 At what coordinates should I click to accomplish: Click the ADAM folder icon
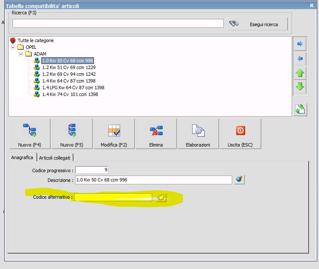(x=29, y=54)
